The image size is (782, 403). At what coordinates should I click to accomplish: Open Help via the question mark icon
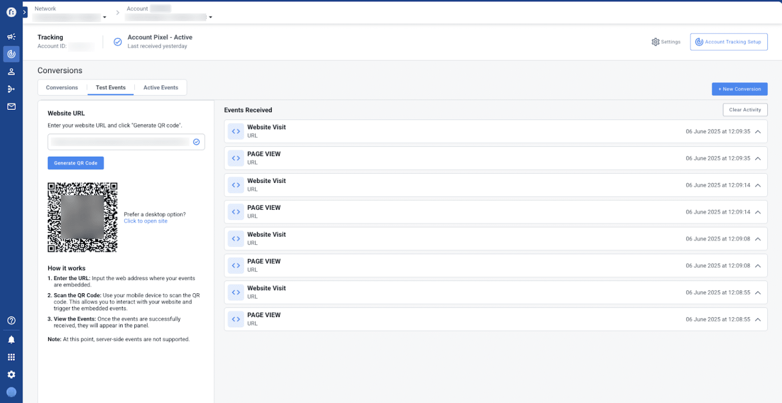pos(11,320)
